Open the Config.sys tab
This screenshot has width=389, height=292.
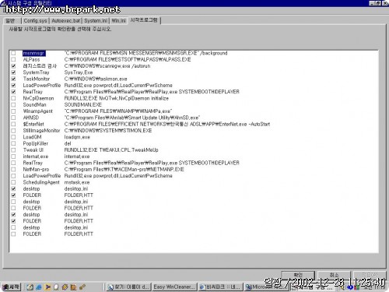[x=35, y=21]
